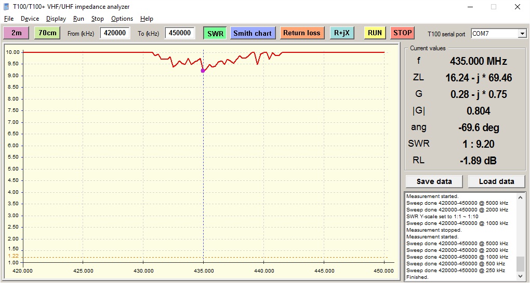
Task: Switch to the SWR graph view
Action: click(215, 33)
